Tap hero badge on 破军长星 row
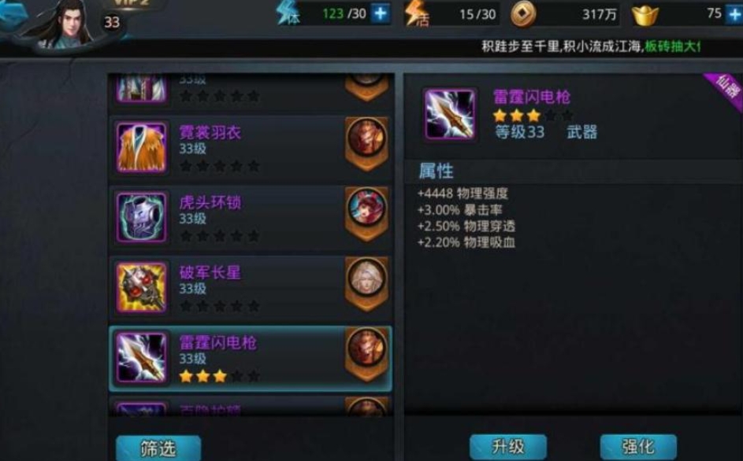The image size is (743, 461). pos(366,283)
